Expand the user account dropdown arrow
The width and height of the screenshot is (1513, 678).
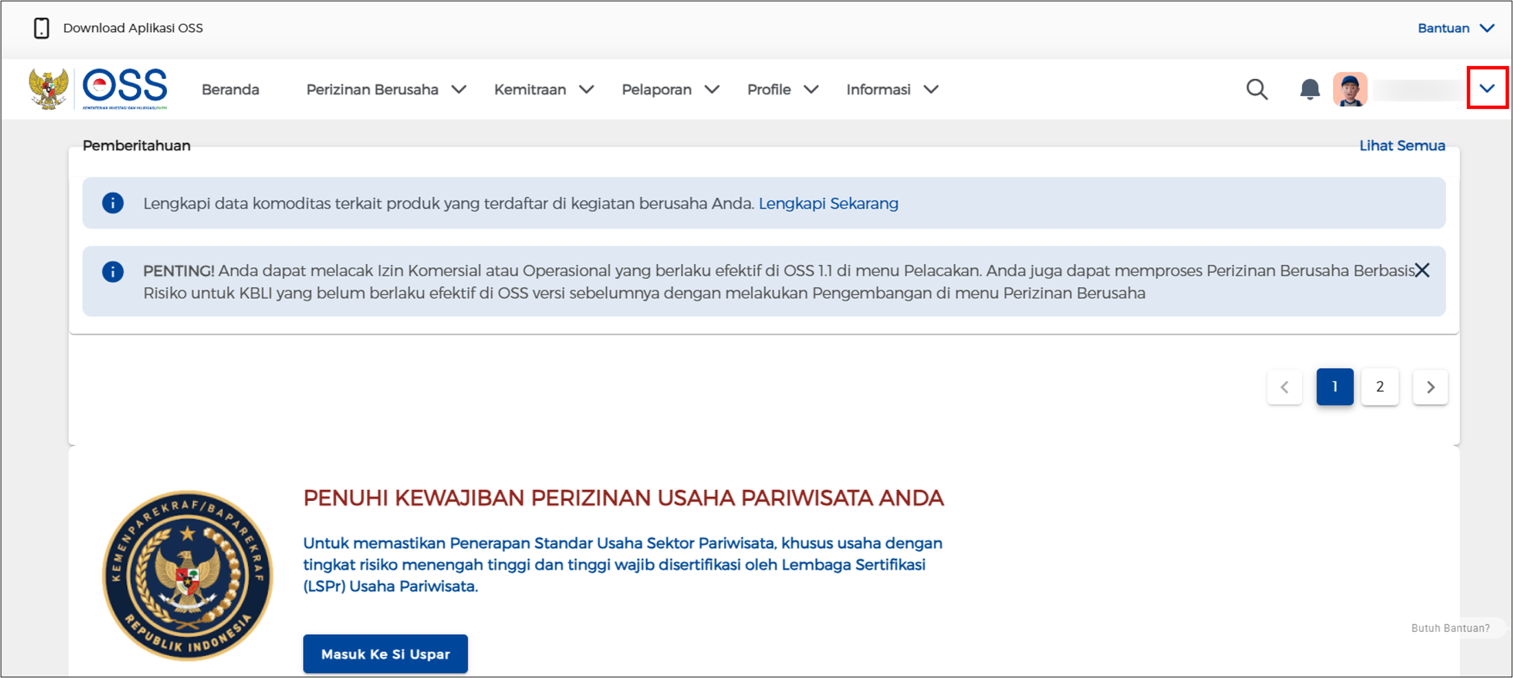click(x=1488, y=88)
